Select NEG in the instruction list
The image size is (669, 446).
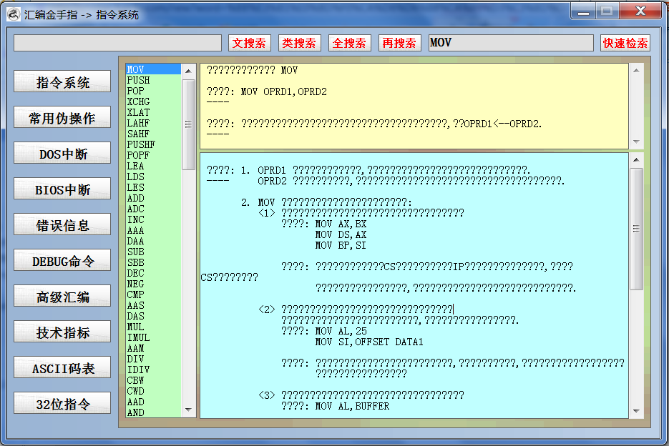(x=153, y=284)
